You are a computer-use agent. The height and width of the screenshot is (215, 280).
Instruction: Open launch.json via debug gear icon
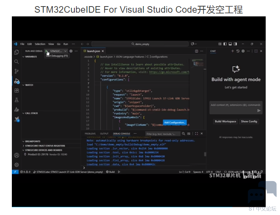[71, 51]
